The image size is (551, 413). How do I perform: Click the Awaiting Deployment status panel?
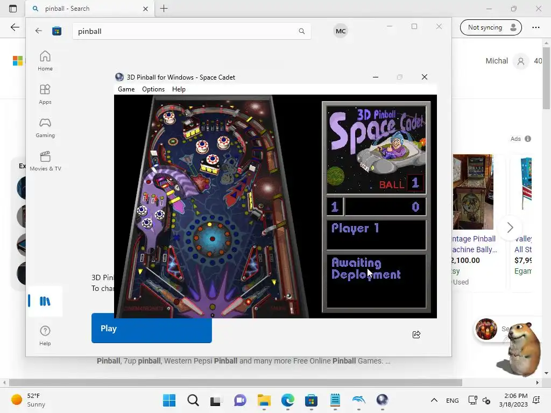point(376,281)
